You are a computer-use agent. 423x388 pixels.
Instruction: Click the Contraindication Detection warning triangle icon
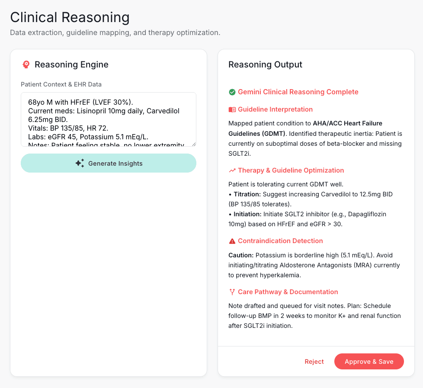click(x=232, y=241)
